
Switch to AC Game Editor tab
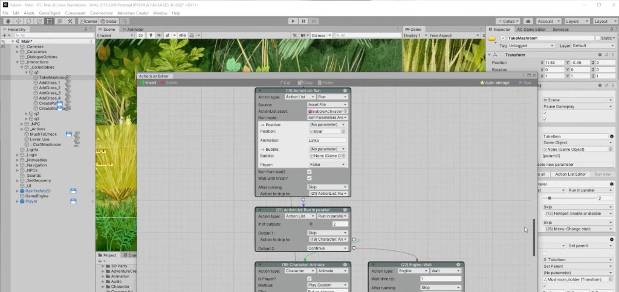[531, 29]
